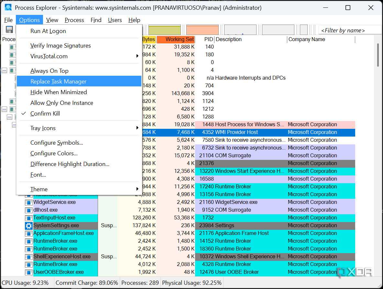This screenshot has height=289, width=383.
Task: Open Configure Colors dialog
Action: (x=79, y=153)
